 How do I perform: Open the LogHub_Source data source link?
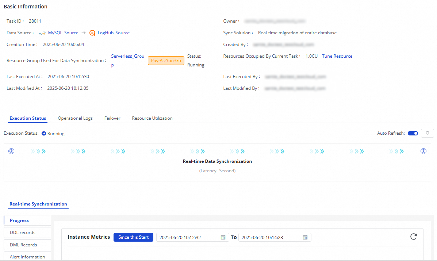114,33
